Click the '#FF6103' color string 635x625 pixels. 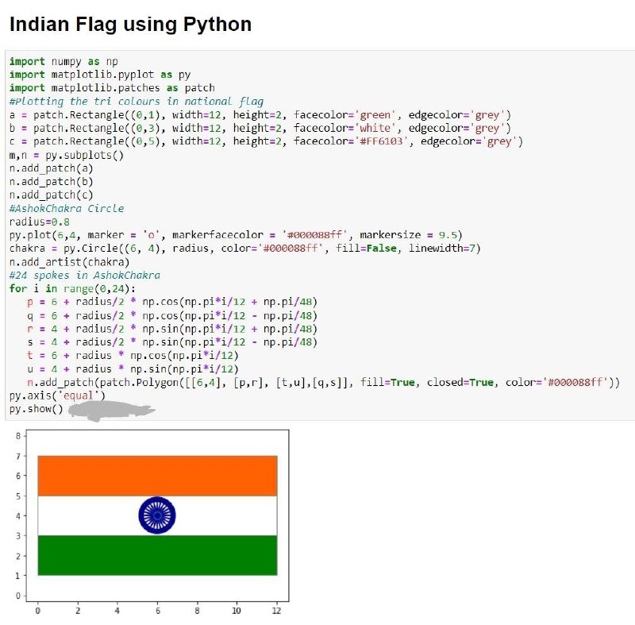tap(381, 141)
